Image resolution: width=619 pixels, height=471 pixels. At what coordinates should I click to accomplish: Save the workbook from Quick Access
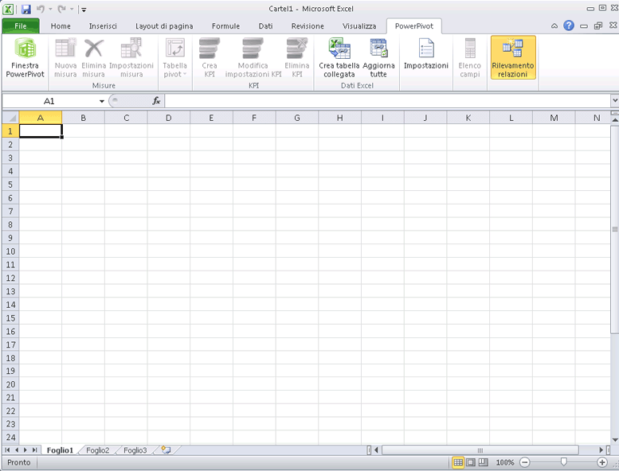click(x=26, y=9)
